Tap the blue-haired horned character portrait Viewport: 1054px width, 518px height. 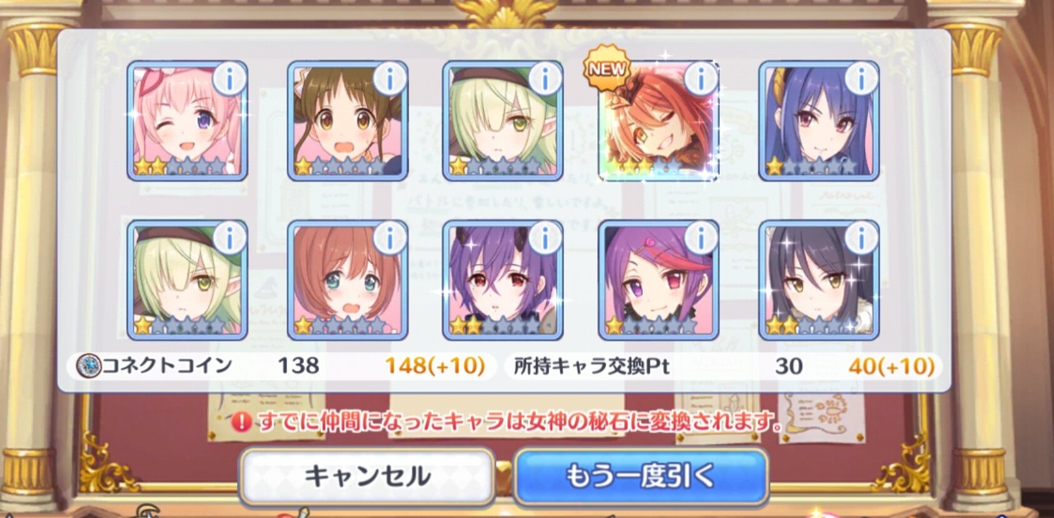tap(819, 121)
